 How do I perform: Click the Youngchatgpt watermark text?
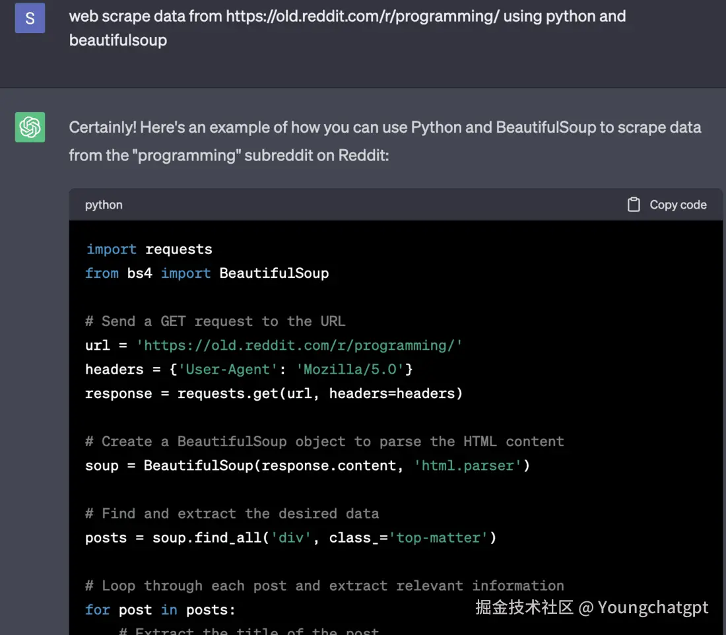click(653, 608)
